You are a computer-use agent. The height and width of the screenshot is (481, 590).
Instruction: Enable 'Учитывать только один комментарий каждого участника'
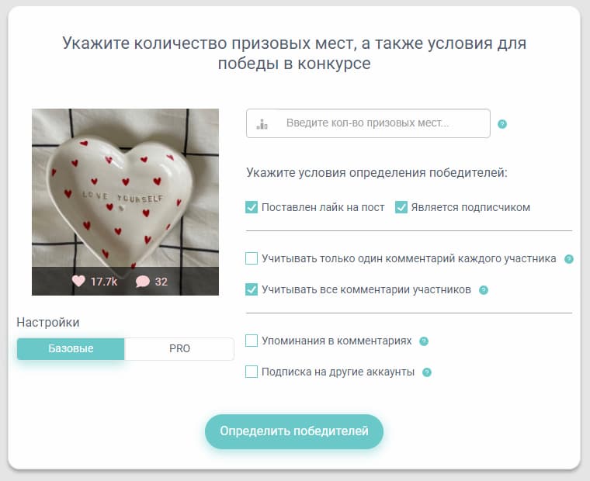point(252,259)
